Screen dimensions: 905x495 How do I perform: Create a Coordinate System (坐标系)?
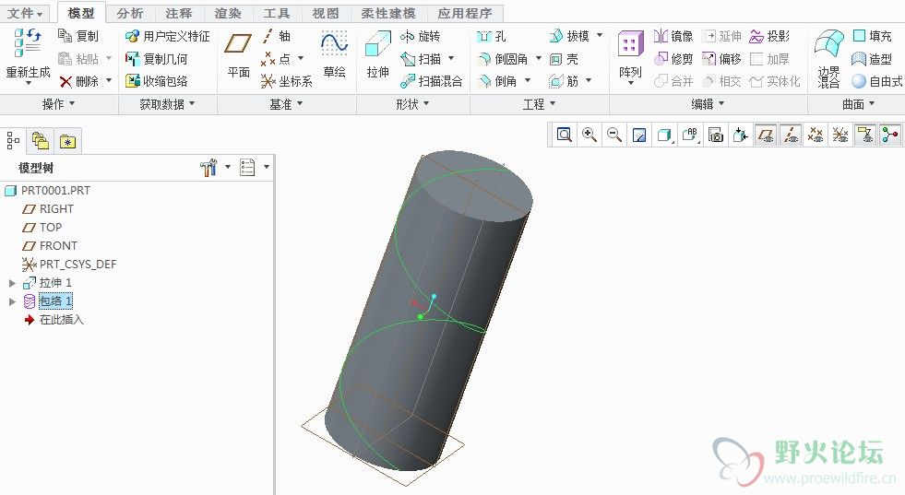[x=286, y=81]
